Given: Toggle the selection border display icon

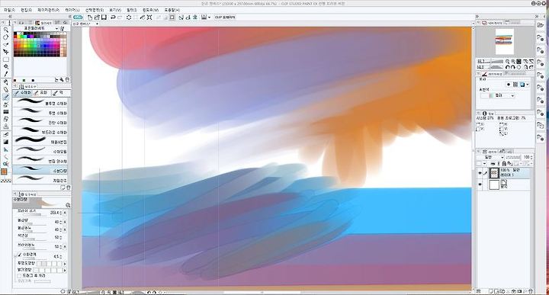Looking at the screenshot, I should pyautogui.click(x=172, y=17).
